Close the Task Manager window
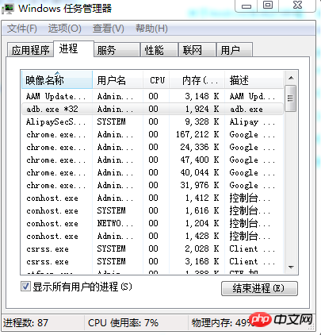321x335 pixels. 297,6
